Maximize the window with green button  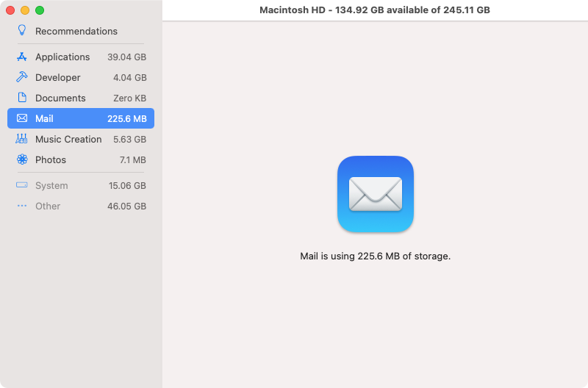(40, 10)
